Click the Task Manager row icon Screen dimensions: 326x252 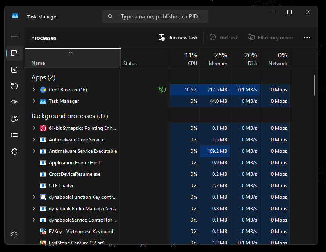point(43,101)
